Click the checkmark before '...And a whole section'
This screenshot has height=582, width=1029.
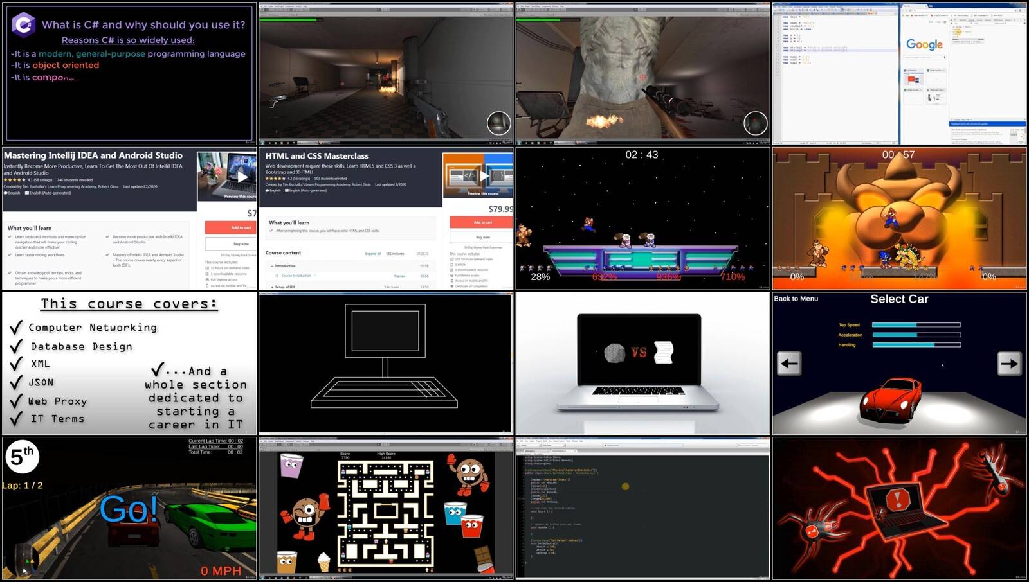pos(158,370)
